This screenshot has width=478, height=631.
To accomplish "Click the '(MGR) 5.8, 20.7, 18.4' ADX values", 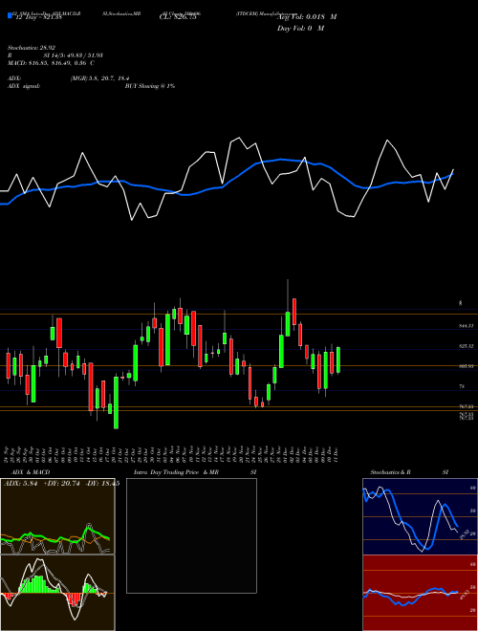I will click(99, 78).
